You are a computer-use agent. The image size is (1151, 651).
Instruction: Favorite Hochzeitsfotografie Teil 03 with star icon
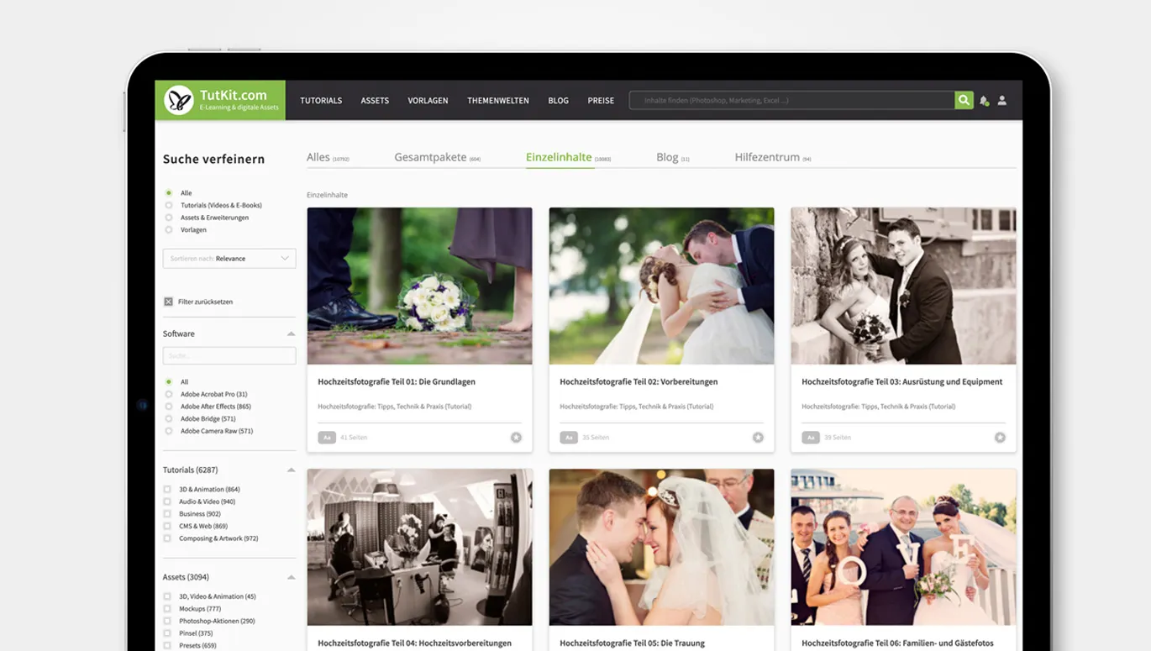point(1000,438)
